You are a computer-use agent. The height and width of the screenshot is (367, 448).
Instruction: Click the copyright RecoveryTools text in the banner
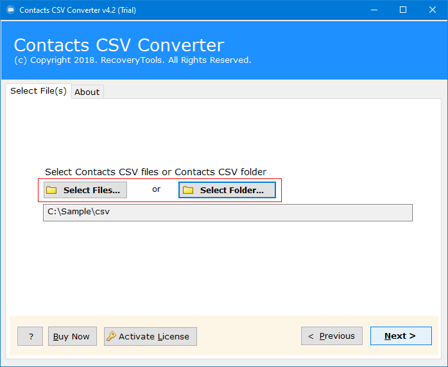tap(133, 60)
